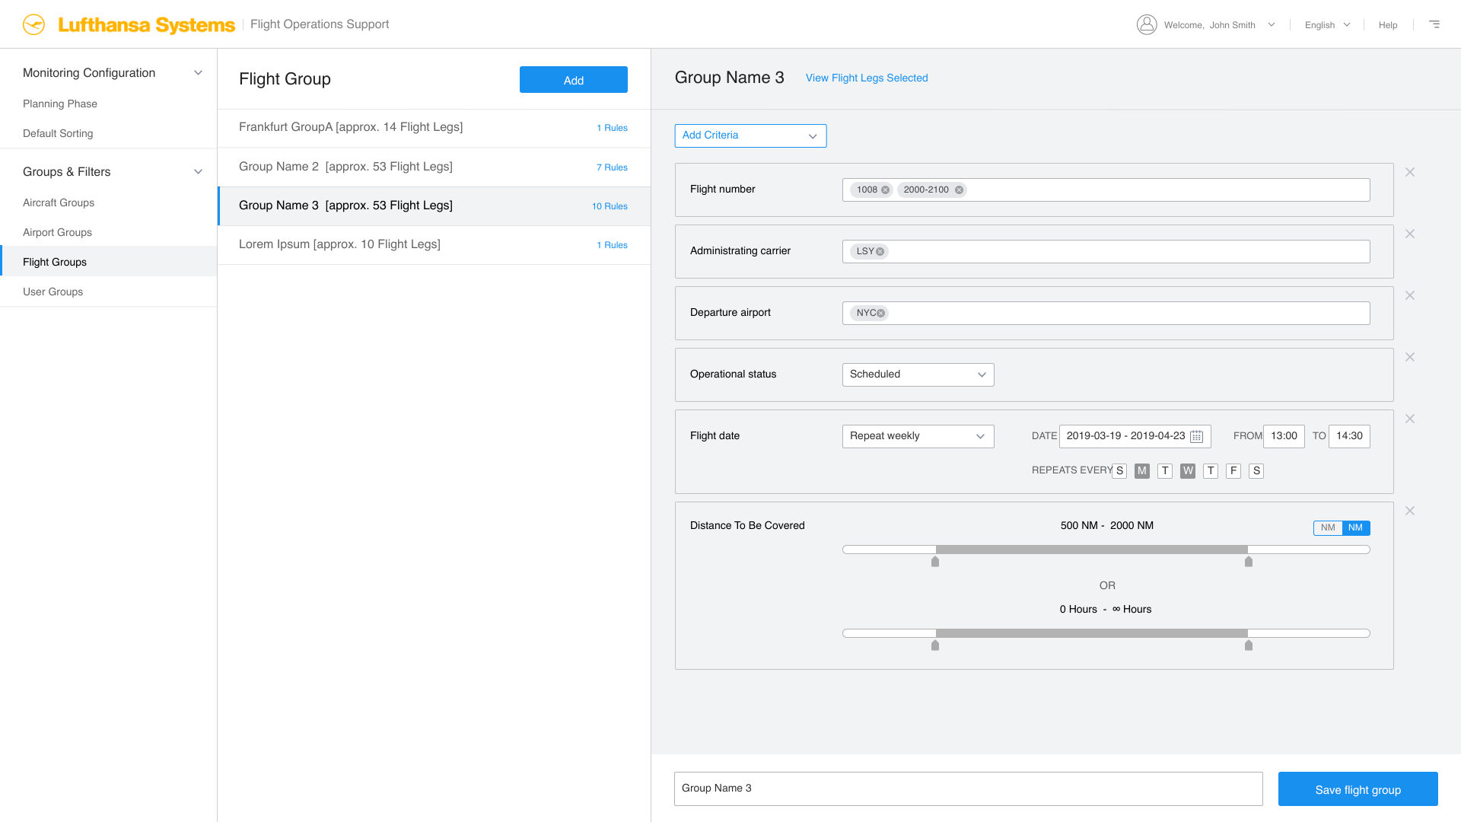Delete the Distance To Be Covered row

pos(1410,511)
